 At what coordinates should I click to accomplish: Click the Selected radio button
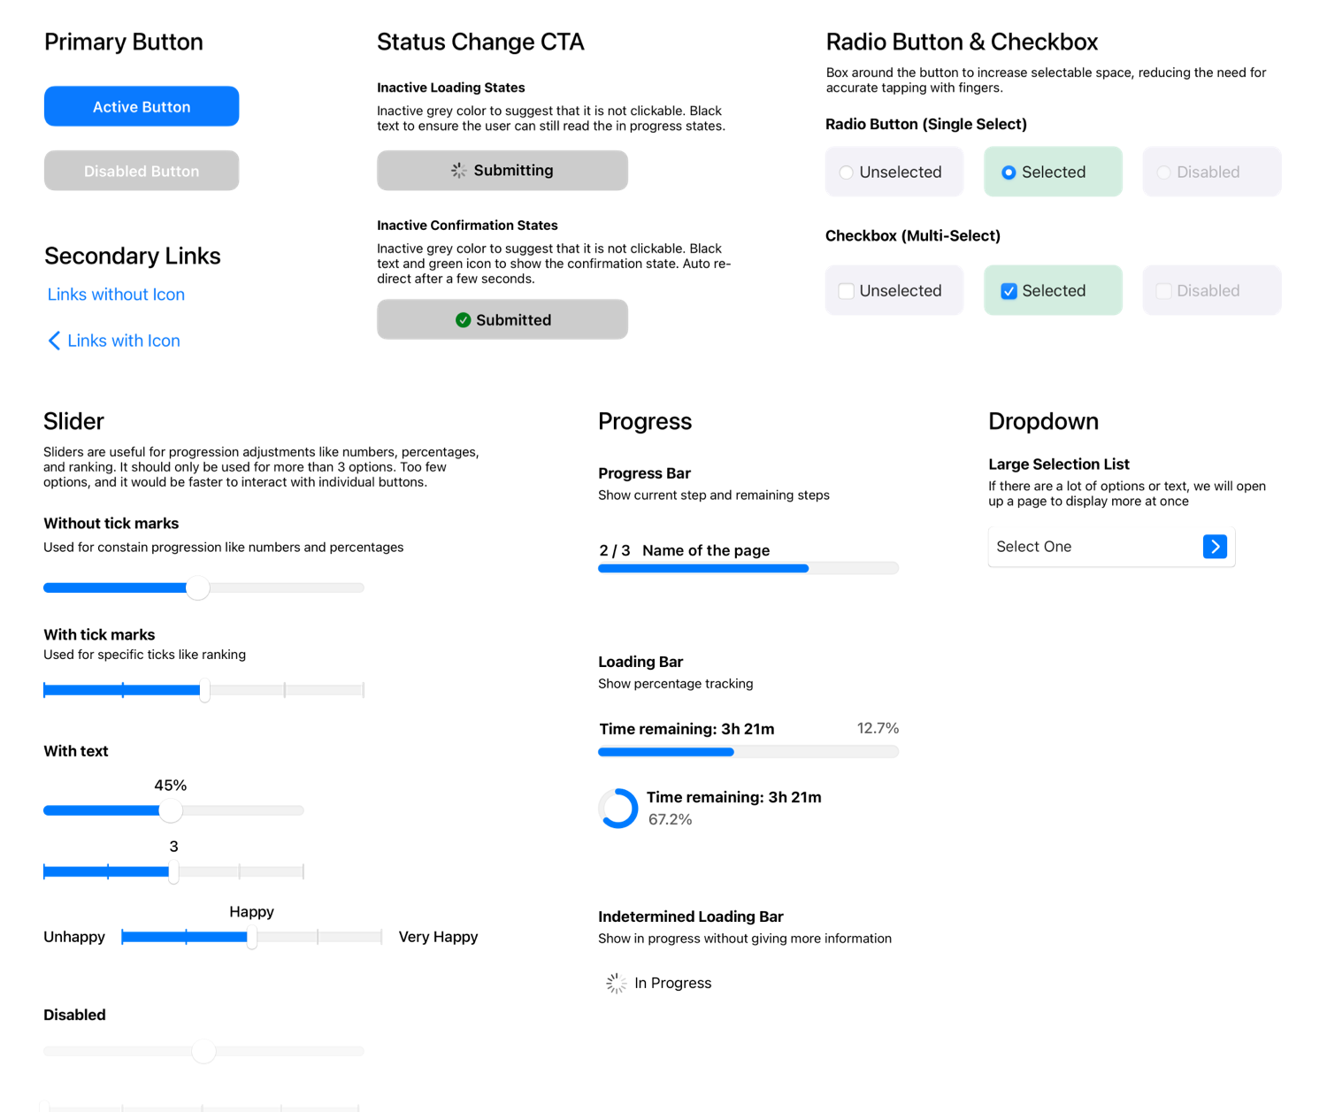pyautogui.click(x=1009, y=173)
